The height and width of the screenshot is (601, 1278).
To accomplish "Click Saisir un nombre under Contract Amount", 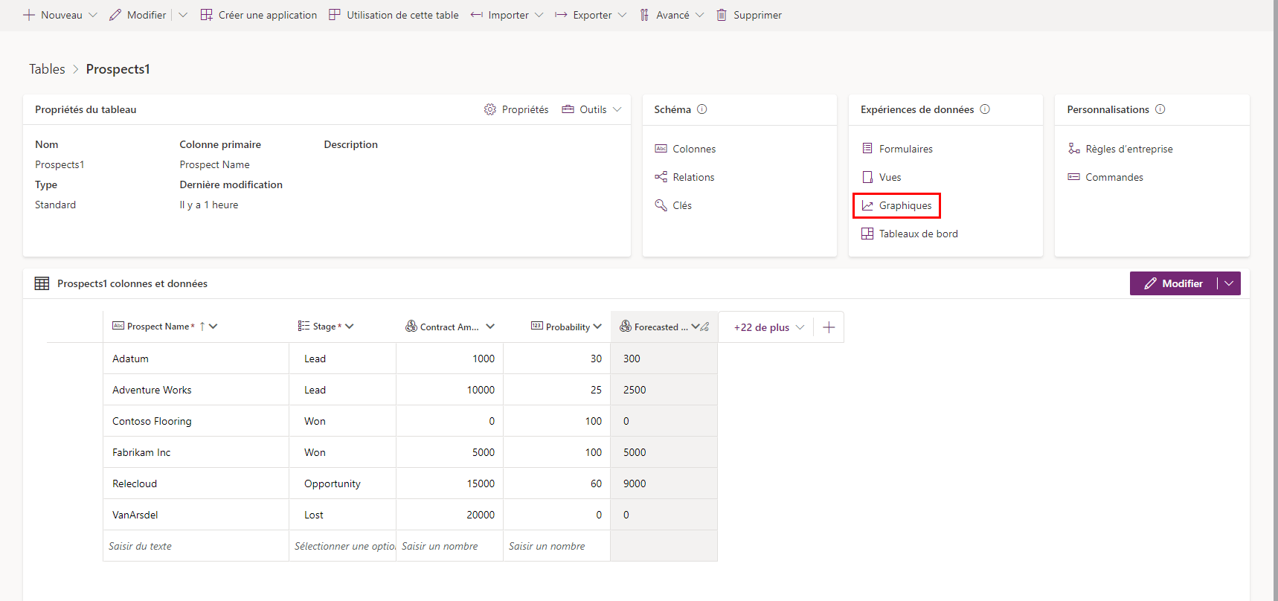I will tap(449, 546).
